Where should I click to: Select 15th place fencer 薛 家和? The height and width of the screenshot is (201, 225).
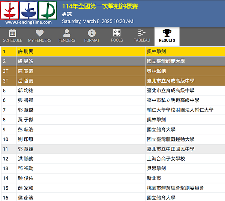point(25,188)
